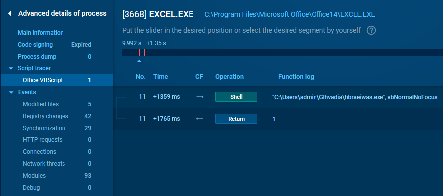The width and height of the screenshot is (443, 196).
Task: Select Office VBScript tracer
Action: (57, 80)
